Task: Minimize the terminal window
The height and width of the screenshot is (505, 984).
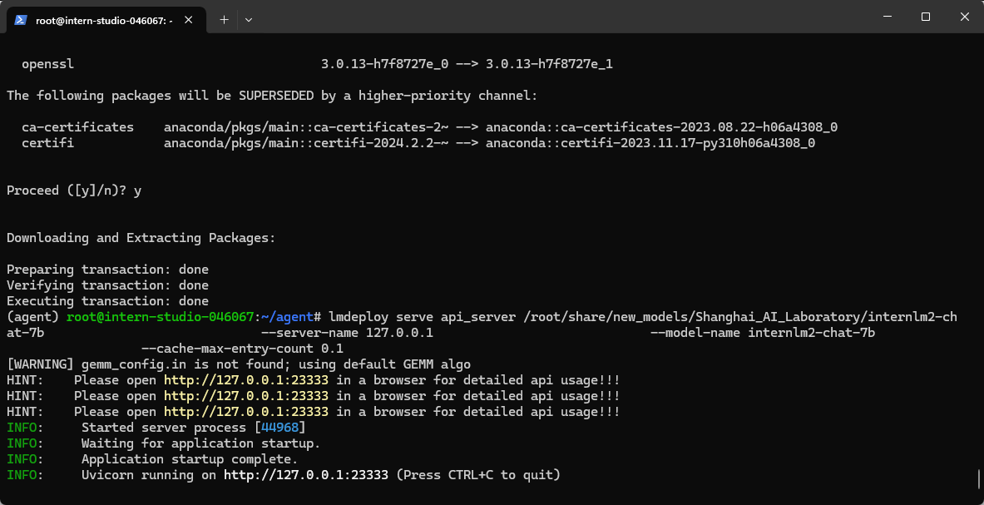Action: click(x=886, y=17)
